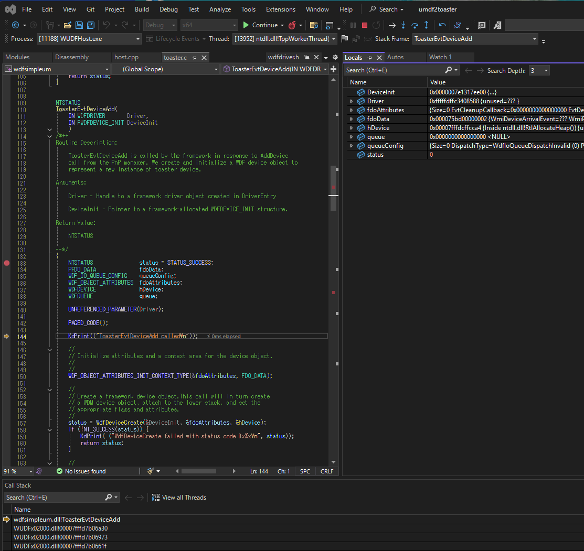Click the editor vertical scrollbar
The image size is (584, 551).
[x=334, y=189]
